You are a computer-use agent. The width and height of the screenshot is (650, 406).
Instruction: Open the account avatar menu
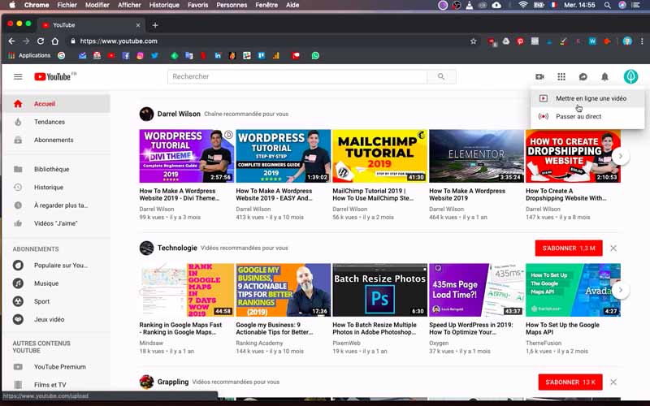point(630,76)
